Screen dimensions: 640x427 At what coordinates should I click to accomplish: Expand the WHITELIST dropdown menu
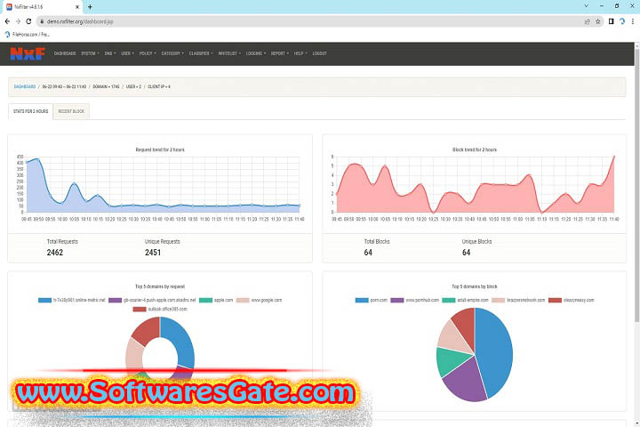click(229, 53)
